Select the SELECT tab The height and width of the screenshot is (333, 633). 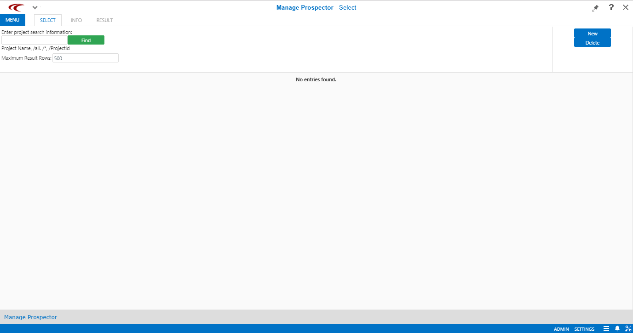(47, 20)
